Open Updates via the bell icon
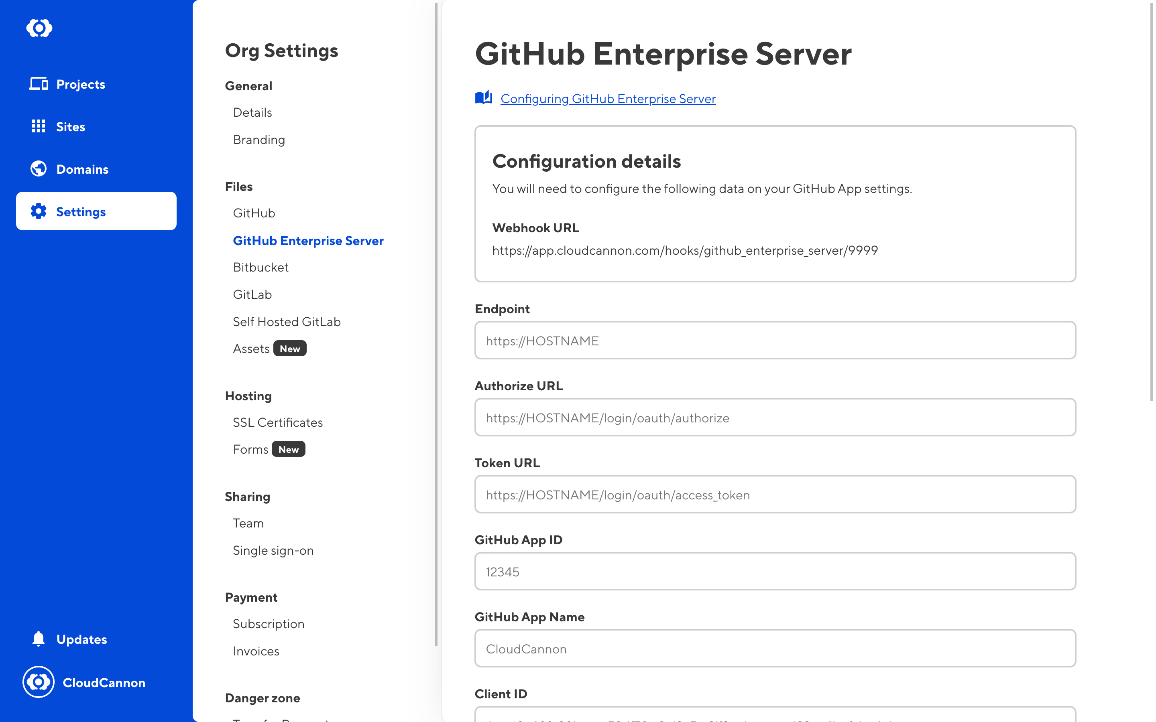The height and width of the screenshot is (722, 1156). pos(38,639)
